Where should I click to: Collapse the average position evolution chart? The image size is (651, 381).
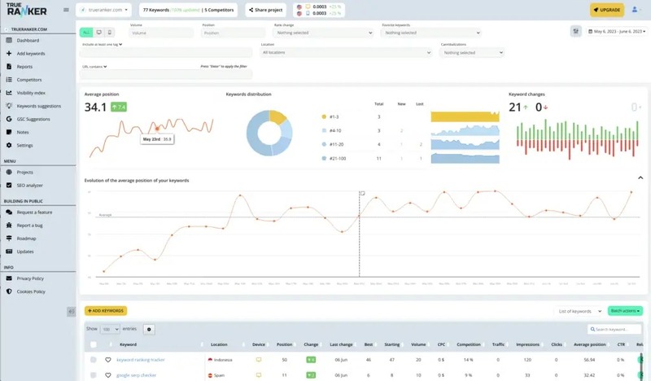[x=640, y=177]
